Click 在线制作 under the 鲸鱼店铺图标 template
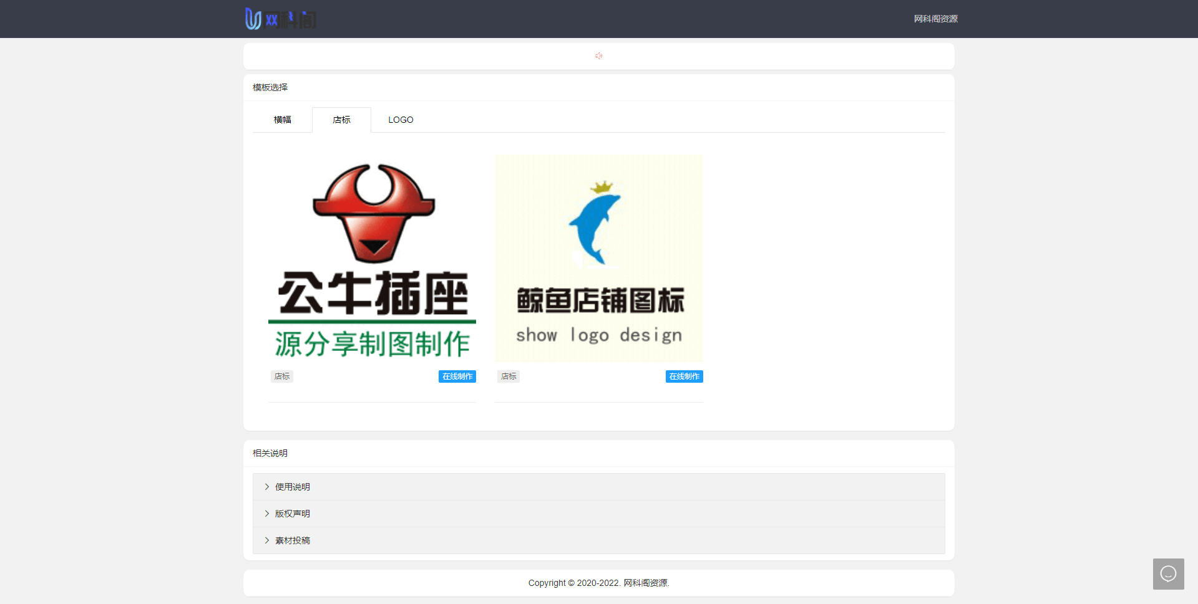Screen dimensions: 1198x604 (684, 376)
